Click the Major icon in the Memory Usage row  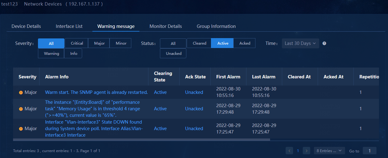21,109
